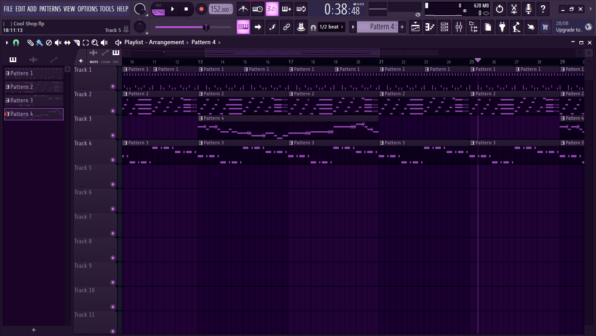Open the ADD menu
This screenshot has width=596, height=336.
[32, 9]
